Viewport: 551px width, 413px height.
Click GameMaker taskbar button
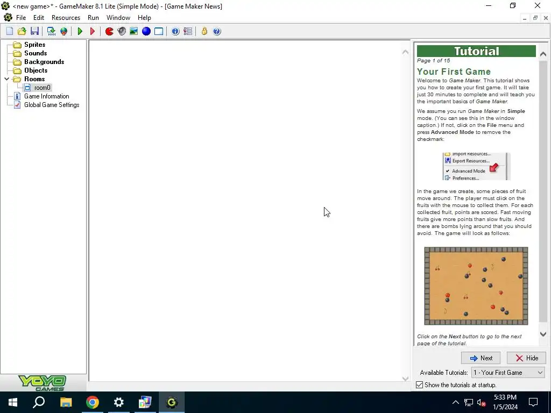click(x=172, y=402)
